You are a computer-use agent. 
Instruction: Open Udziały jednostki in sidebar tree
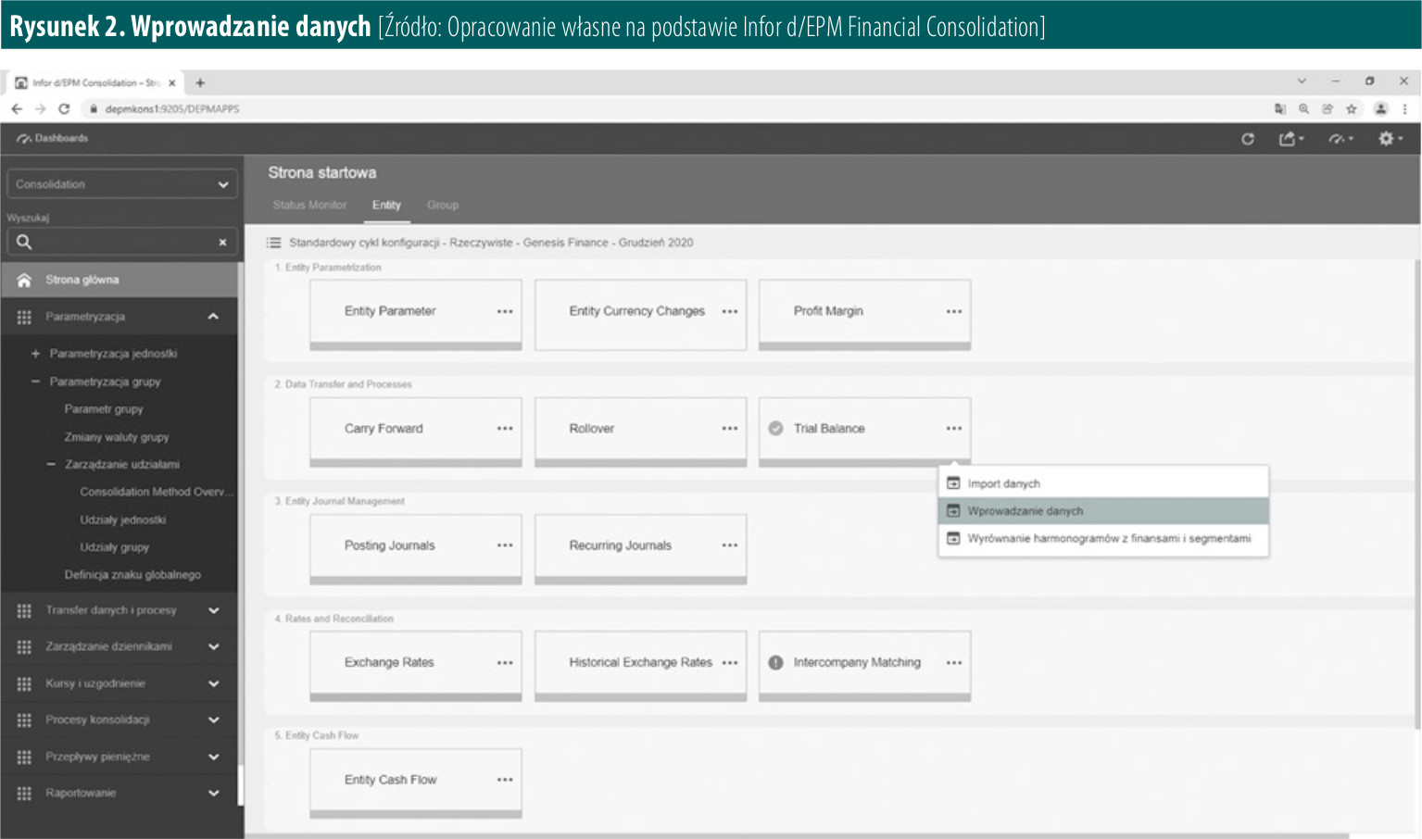pos(123,520)
